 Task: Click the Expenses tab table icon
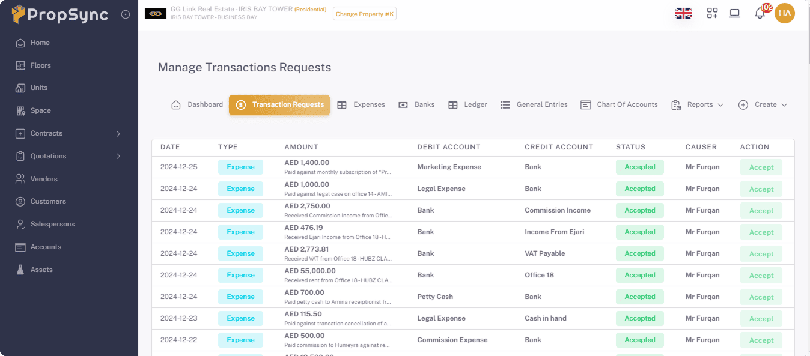[x=342, y=105]
